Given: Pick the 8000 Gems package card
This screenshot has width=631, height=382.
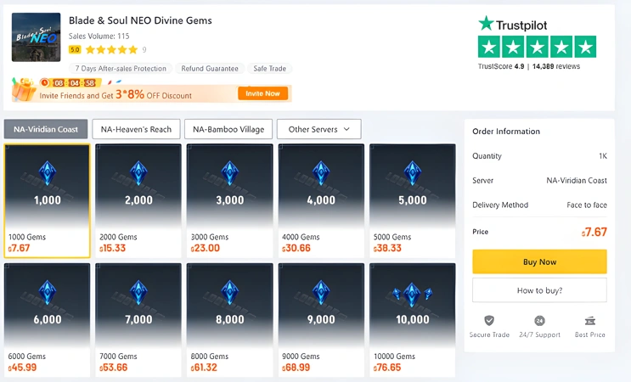Looking at the screenshot, I should pyautogui.click(x=229, y=319).
